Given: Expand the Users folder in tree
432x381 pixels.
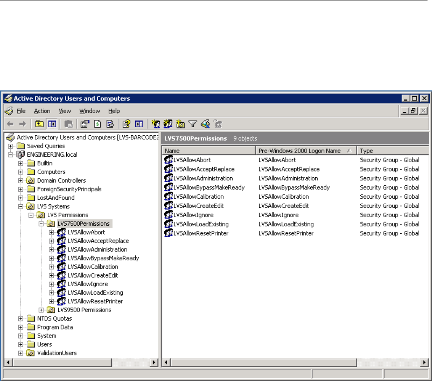Looking at the screenshot, I should [x=21, y=344].
